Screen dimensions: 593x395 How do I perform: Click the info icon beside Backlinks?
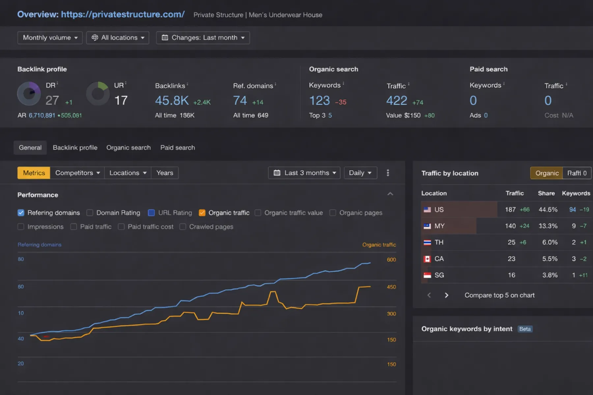187,84
